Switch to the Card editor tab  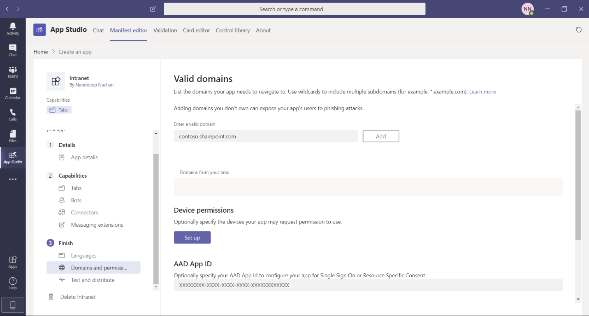[x=196, y=30]
